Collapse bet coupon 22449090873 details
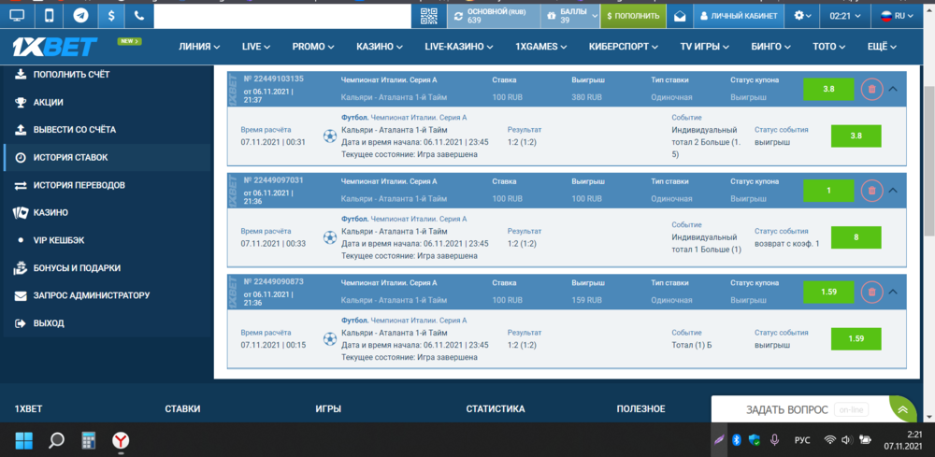This screenshot has height=457, width=935. (x=893, y=292)
